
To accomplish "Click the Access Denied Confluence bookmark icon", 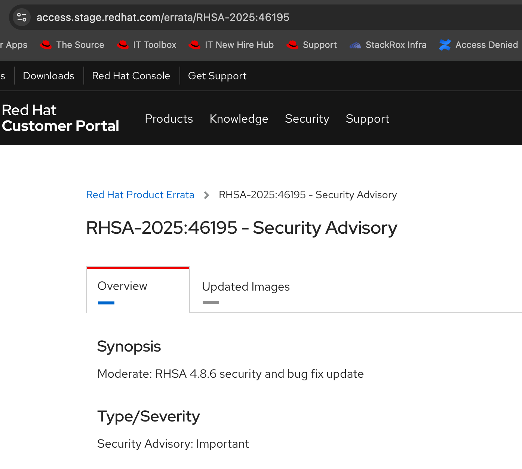I will click(445, 45).
